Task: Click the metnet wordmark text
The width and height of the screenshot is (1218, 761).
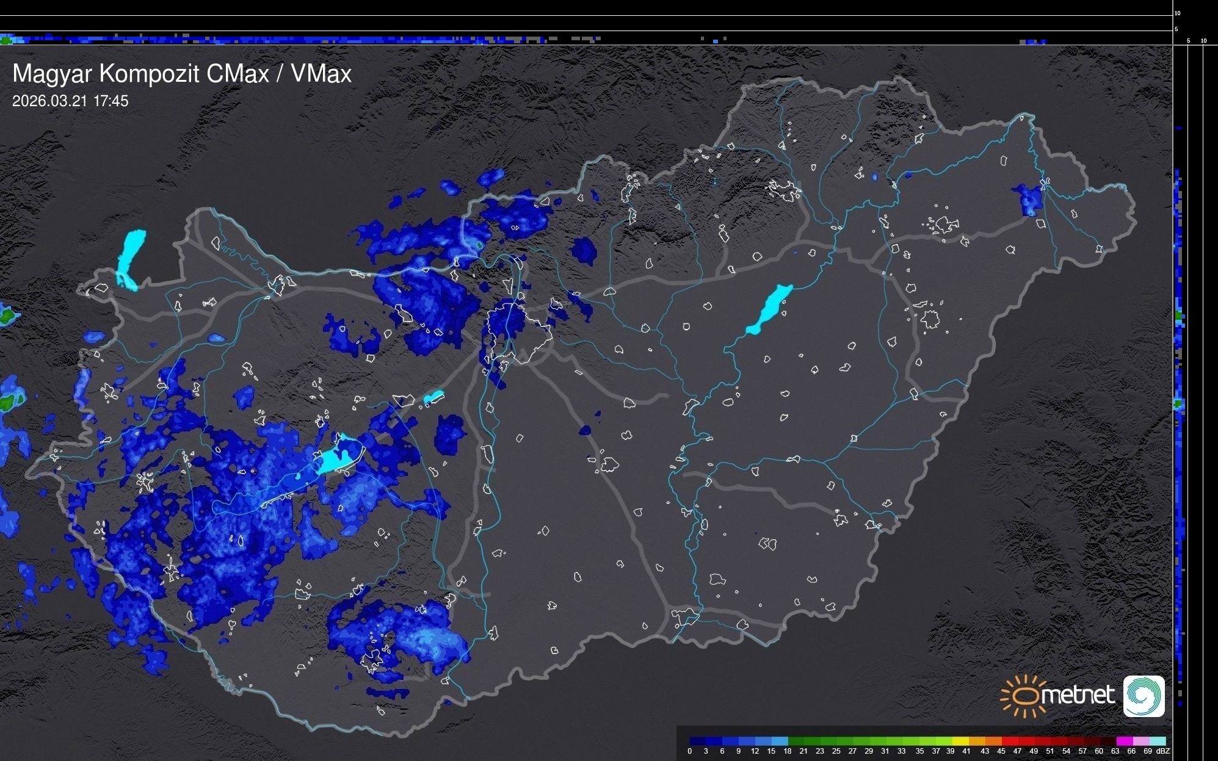Action: click(1078, 696)
